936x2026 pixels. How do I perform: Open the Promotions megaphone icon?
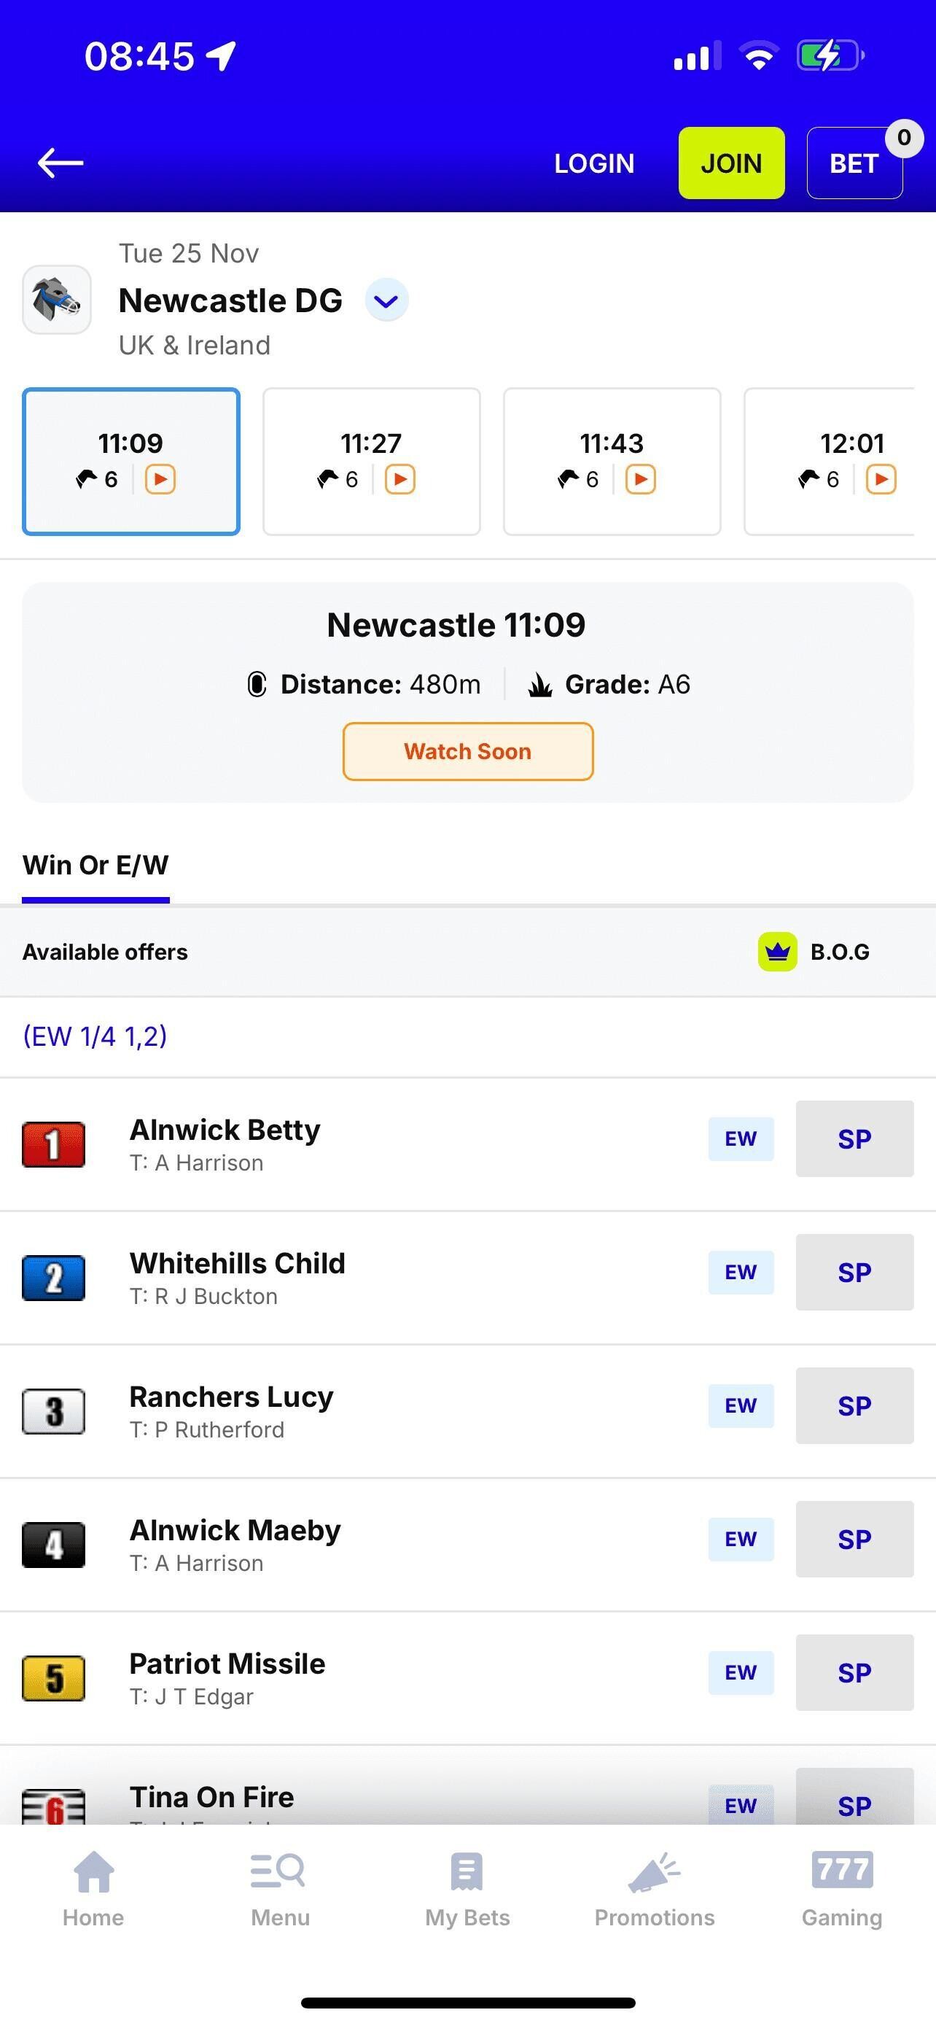(x=654, y=1872)
